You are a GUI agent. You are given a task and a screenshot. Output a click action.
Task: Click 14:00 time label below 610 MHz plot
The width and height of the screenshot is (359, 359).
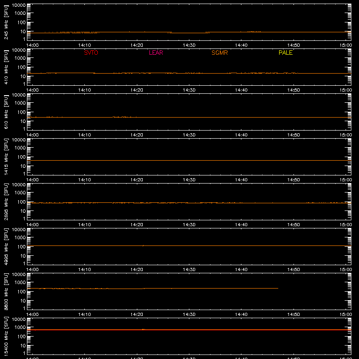[x=32, y=135]
